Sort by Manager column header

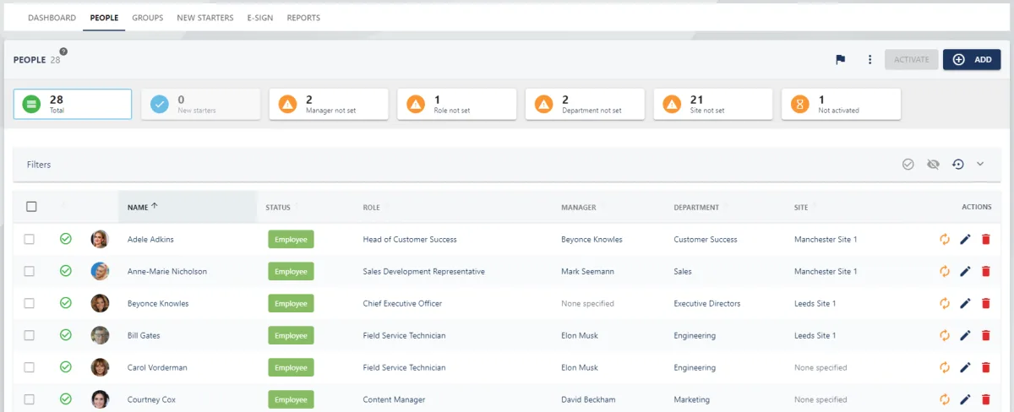[579, 208]
